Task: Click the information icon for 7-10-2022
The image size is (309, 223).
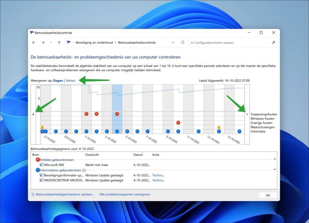Action: pos(148,131)
